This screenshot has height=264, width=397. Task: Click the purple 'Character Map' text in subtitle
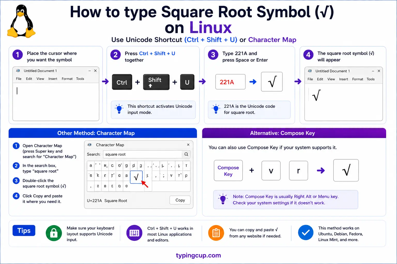click(x=272, y=40)
